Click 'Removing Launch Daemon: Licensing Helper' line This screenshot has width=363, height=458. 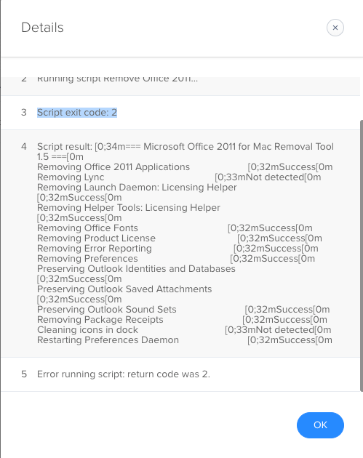[137, 188]
